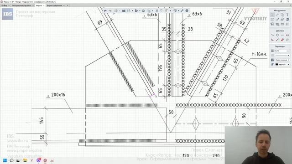Select the Text tool (T) in Инструменты panel
The width and height of the screenshot is (292, 164).
(287, 15)
